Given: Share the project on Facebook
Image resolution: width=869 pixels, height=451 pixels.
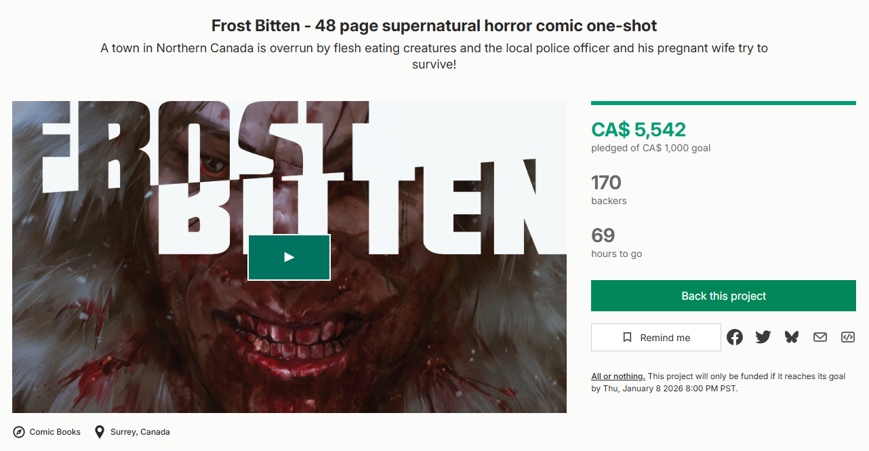Looking at the screenshot, I should coord(735,337).
